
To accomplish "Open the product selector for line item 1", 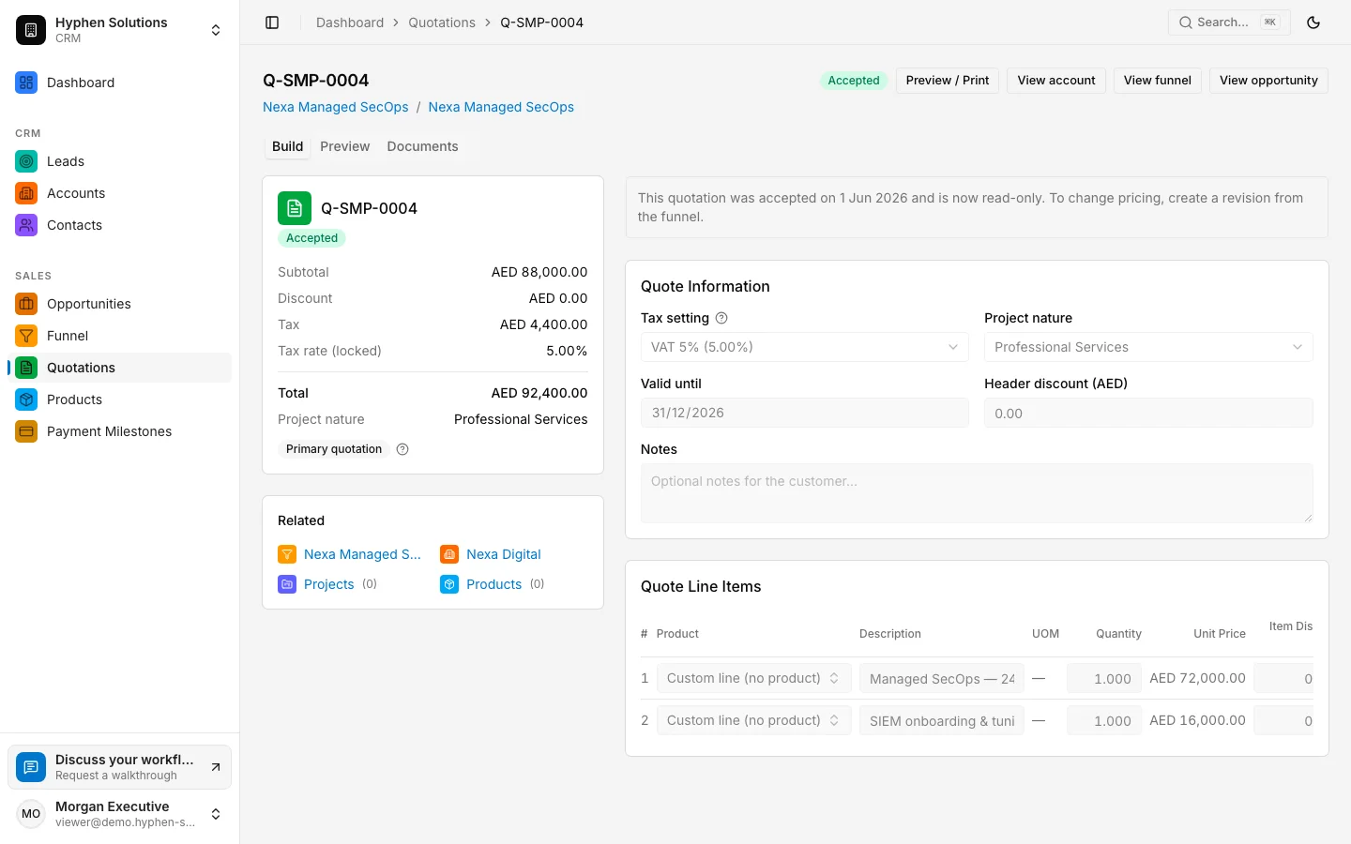I will 754,678.
